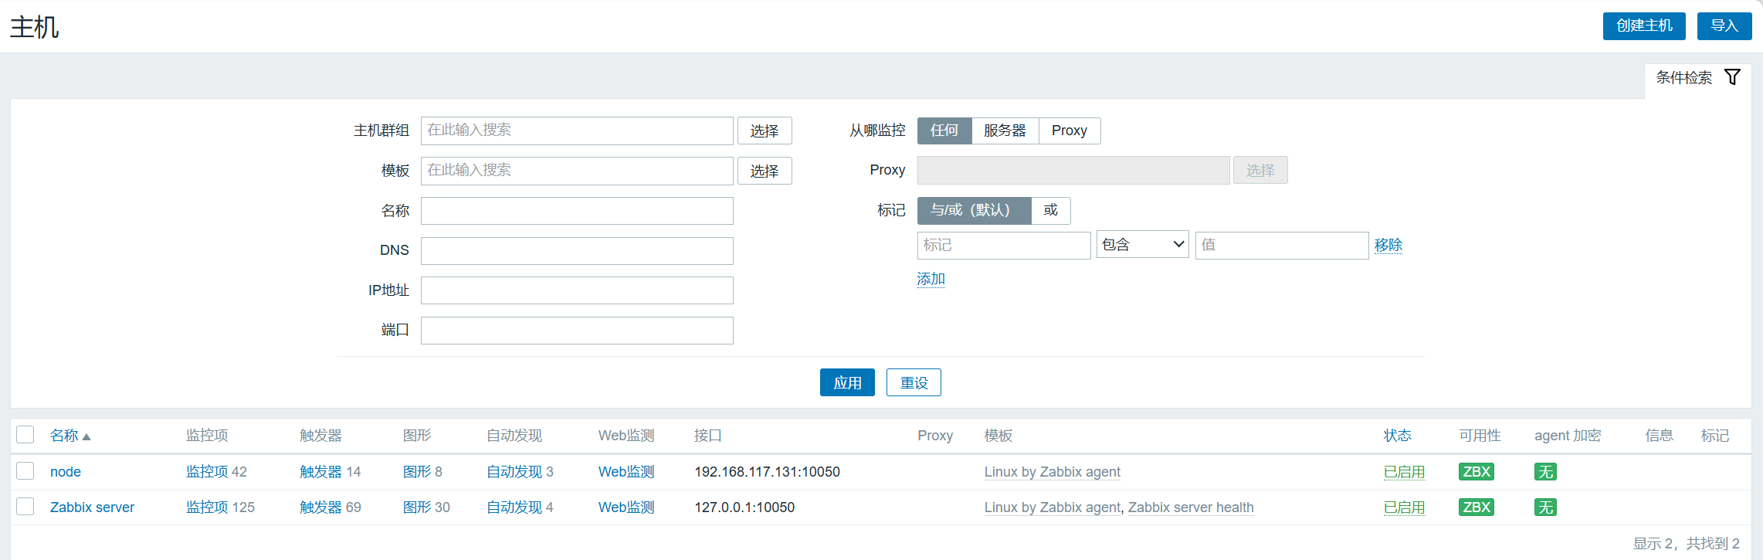Open Zabbix server health template link
The width and height of the screenshot is (1763, 560).
(x=1191, y=507)
